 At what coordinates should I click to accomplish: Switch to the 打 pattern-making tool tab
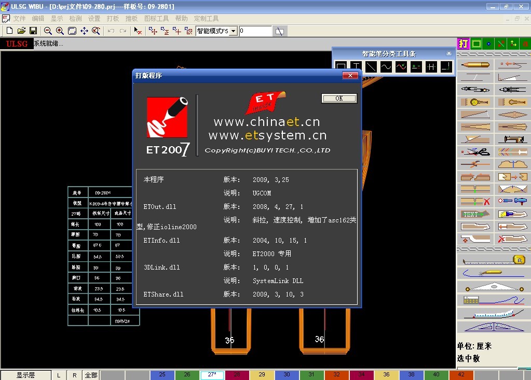pos(463,44)
